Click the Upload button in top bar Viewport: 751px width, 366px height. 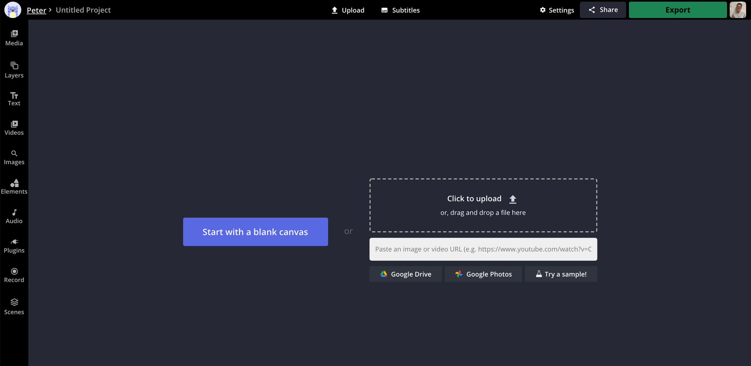(x=348, y=10)
